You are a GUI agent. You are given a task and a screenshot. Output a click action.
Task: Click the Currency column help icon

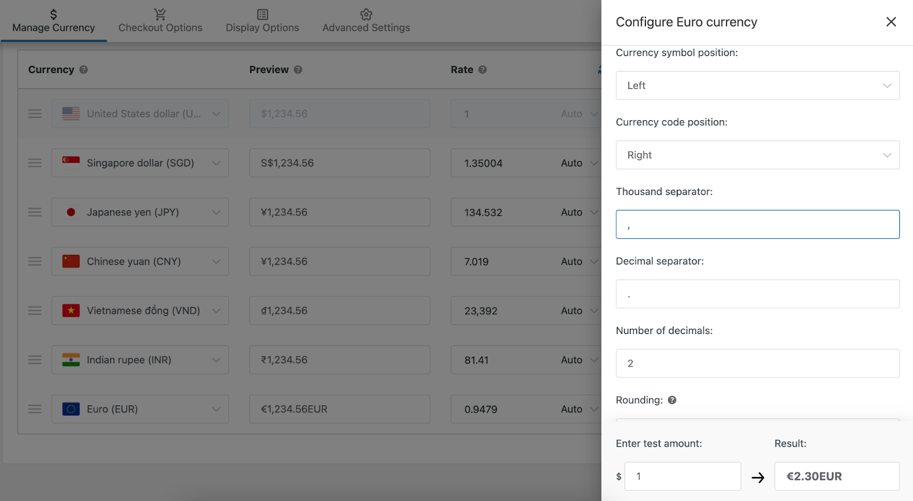84,70
